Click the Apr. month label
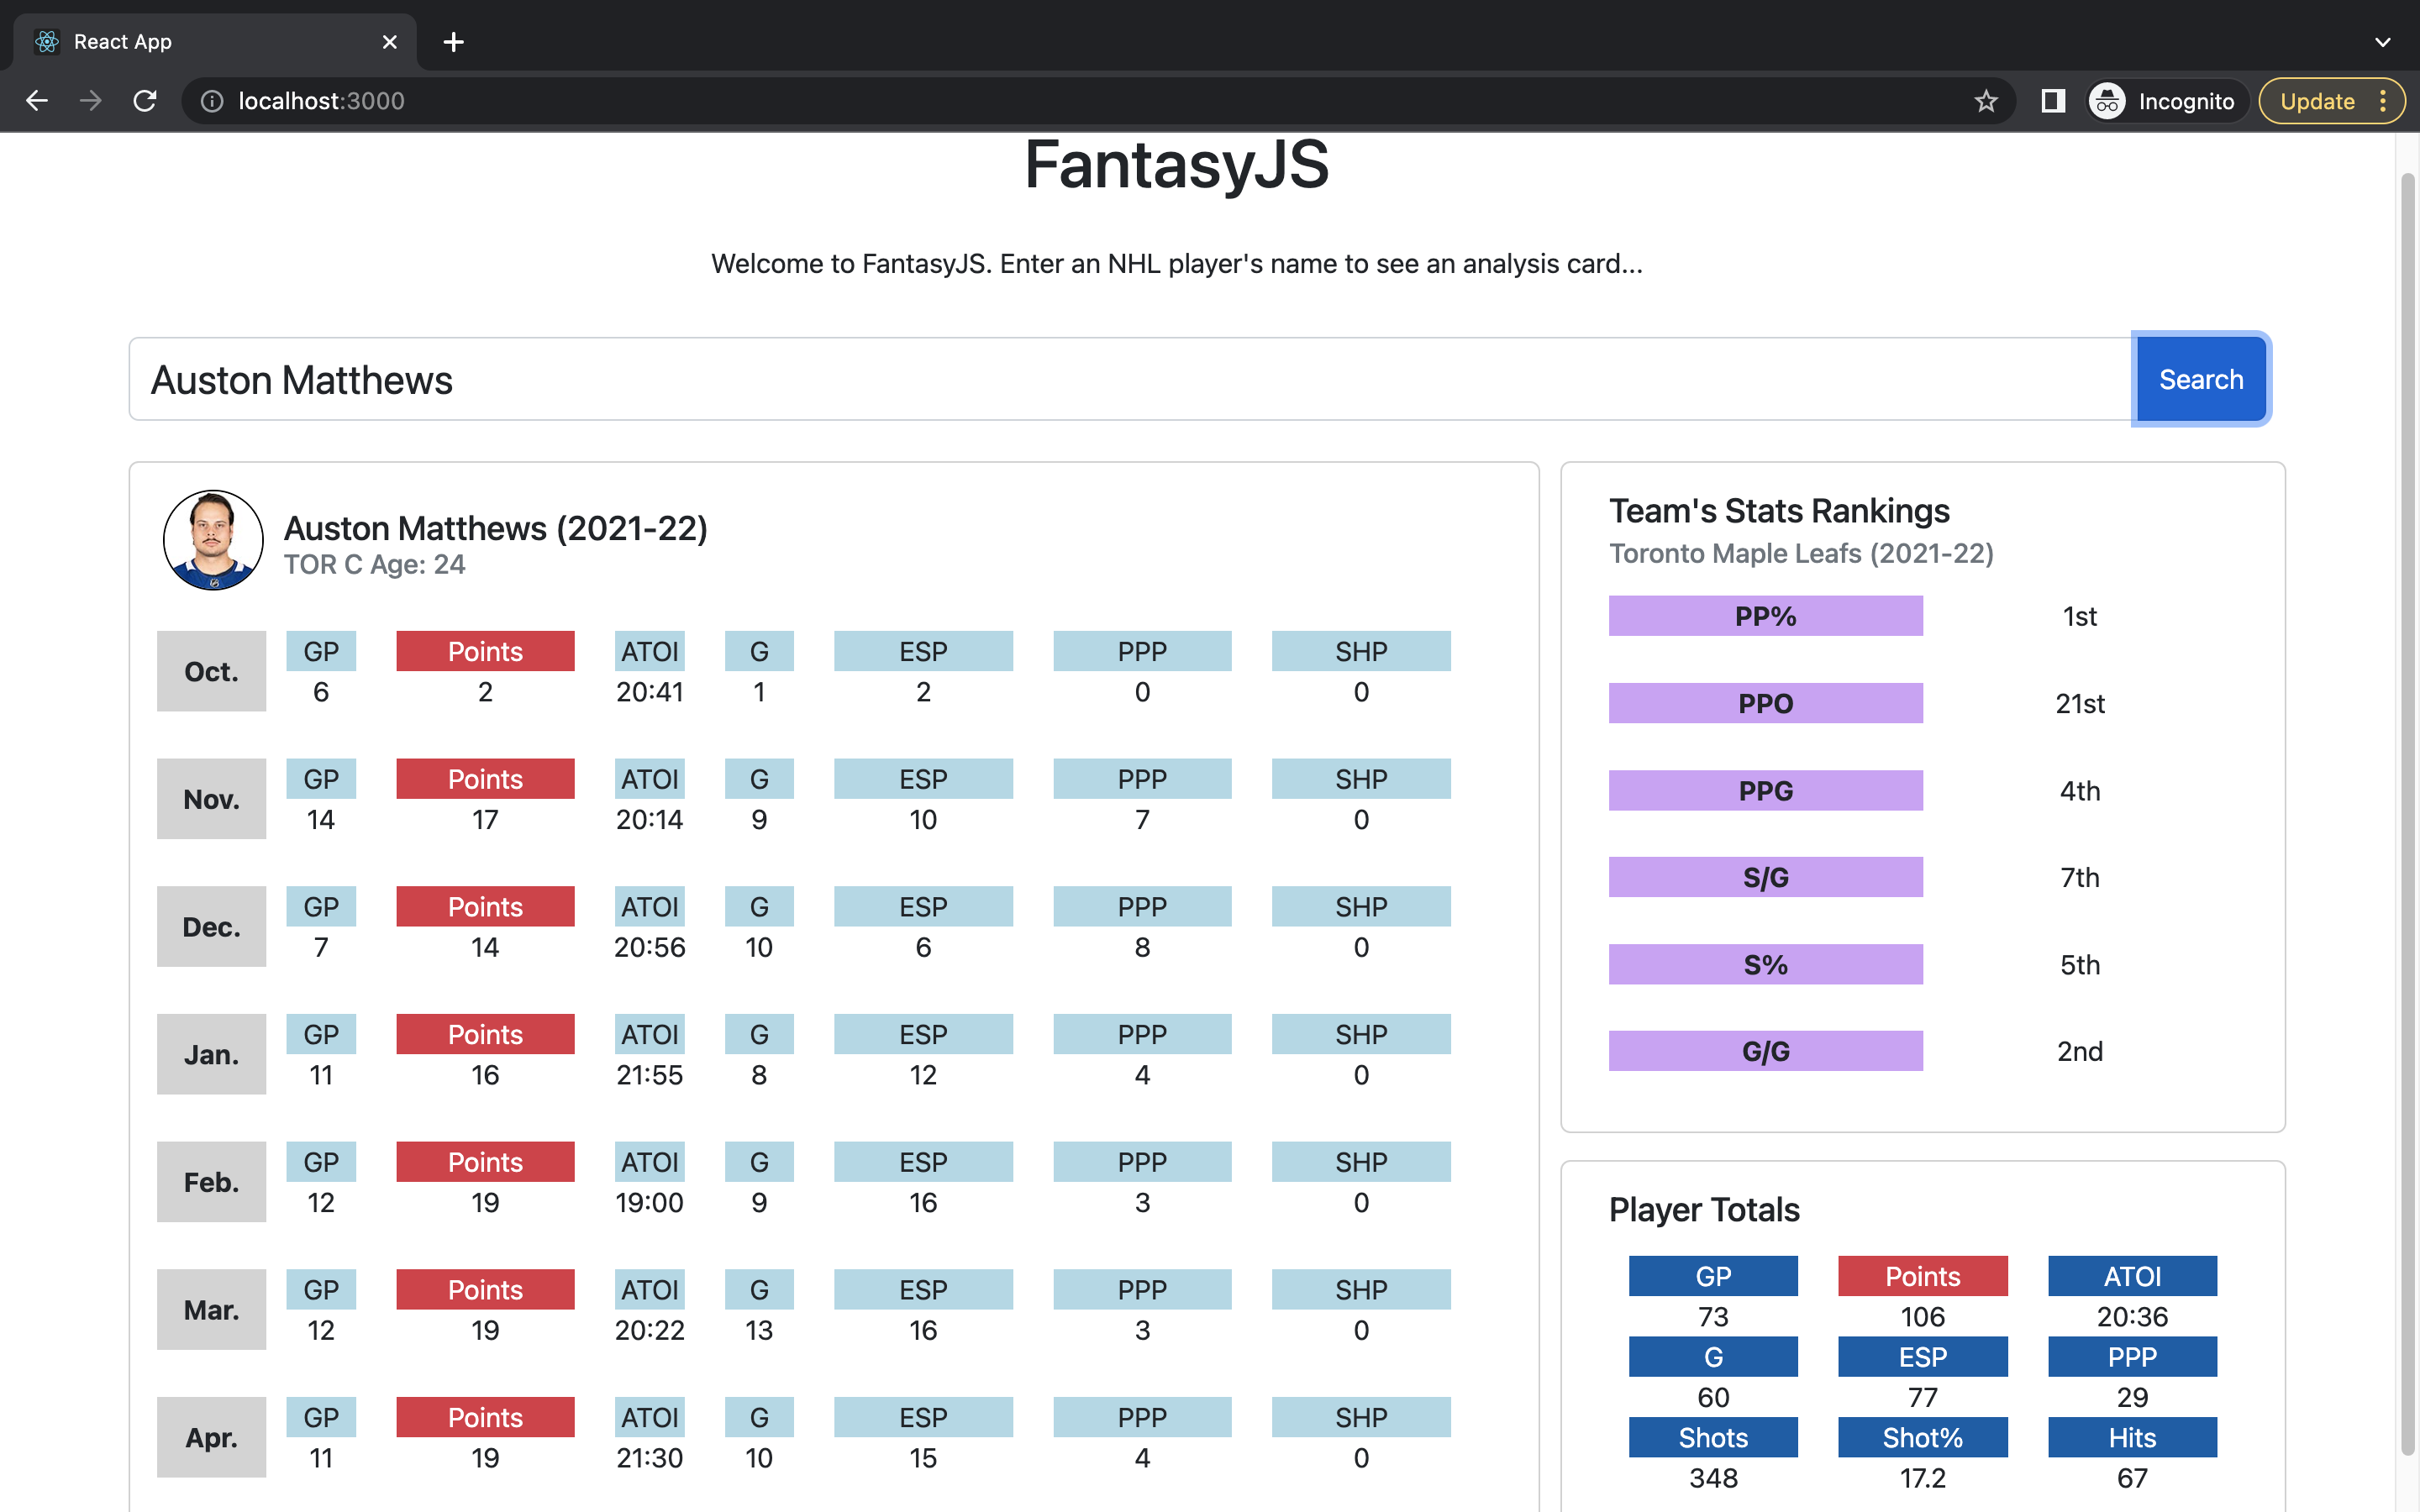Image resolution: width=2420 pixels, height=1512 pixels. (x=211, y=1437)
